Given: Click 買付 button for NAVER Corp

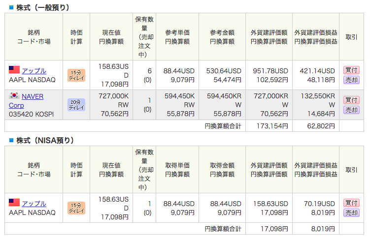Looking at the screenshot, I should 351,100.
